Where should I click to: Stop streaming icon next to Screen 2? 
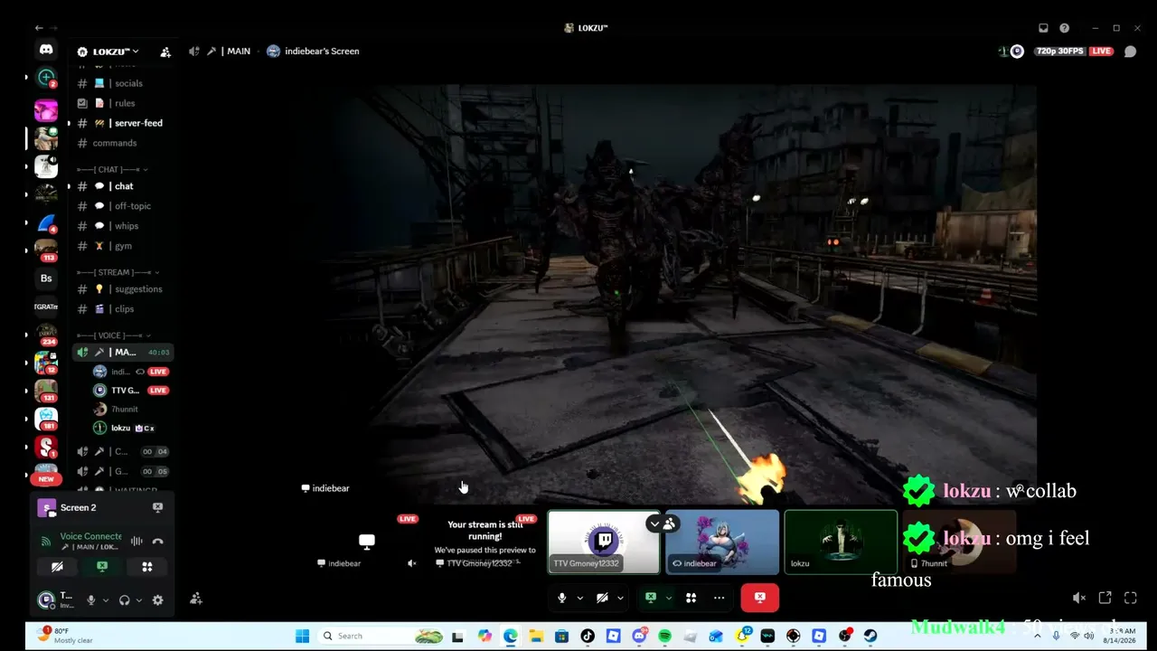click(x=157, y=508)
